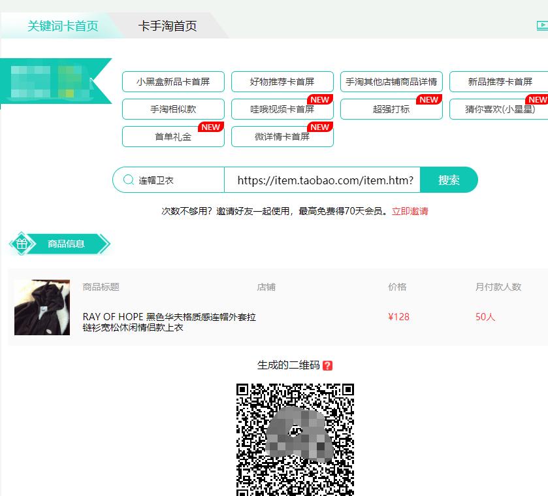Click the 搜索 button to search
The width and height of the screenshot is (548, 496).
click(449, 180)
